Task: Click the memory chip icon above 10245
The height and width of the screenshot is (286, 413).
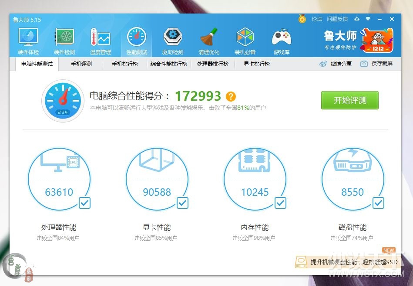Action: point(255,160)
